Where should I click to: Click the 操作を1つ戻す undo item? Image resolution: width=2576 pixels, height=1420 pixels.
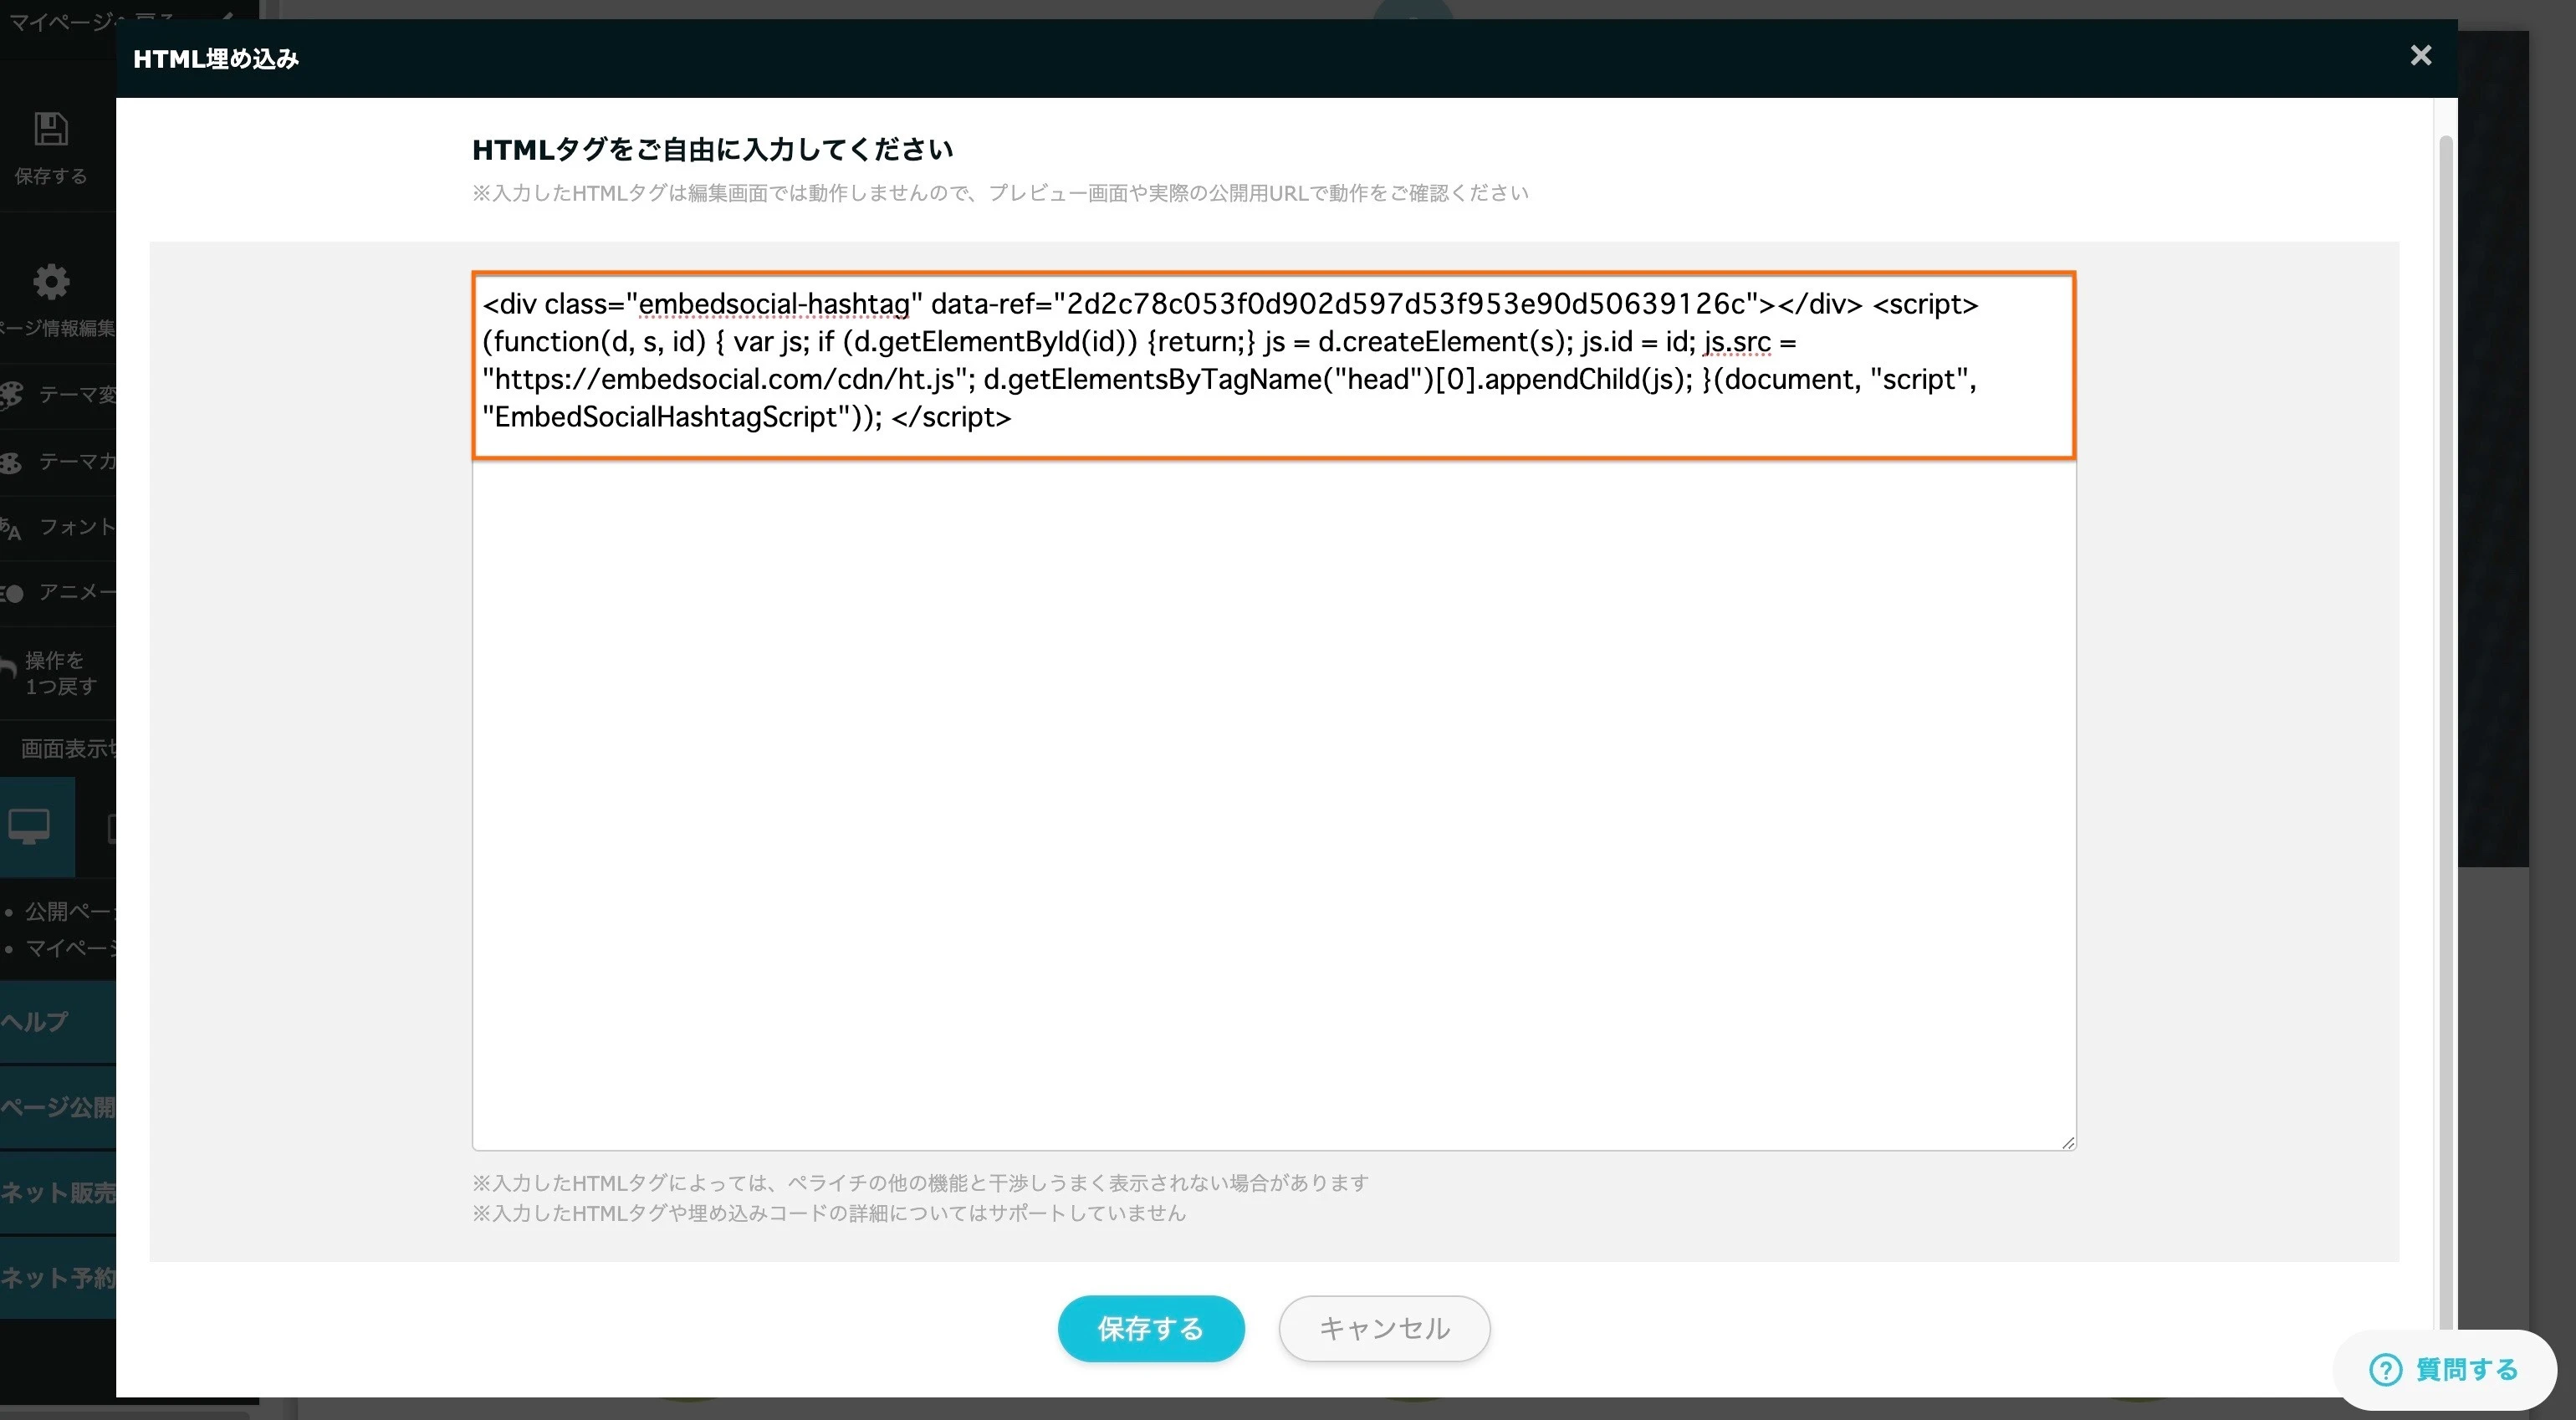tap(58, 673)
